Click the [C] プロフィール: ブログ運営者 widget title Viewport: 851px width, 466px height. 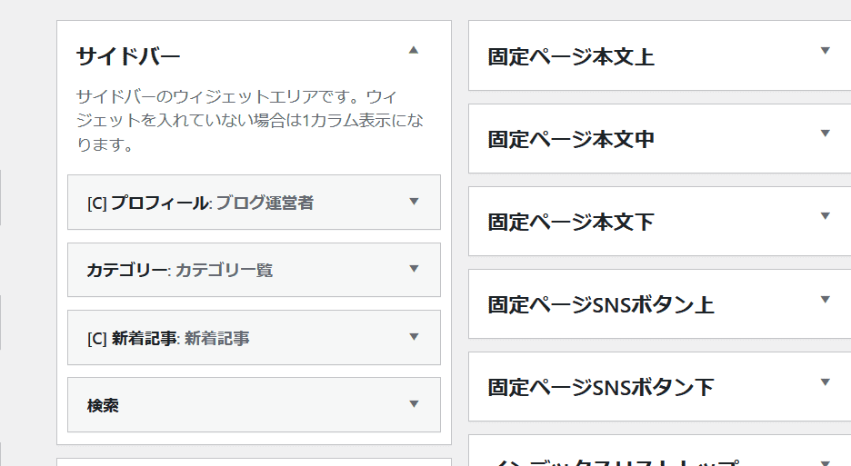200,203
